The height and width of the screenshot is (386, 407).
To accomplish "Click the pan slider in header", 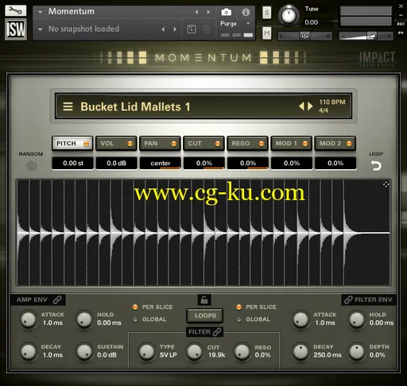I will tap(304, 36).
